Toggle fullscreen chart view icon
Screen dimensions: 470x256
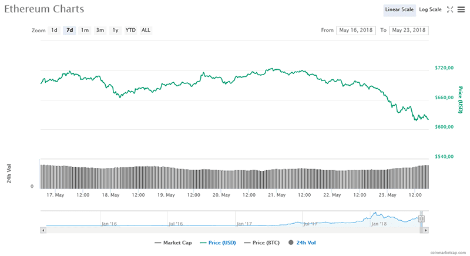point(450,9)
